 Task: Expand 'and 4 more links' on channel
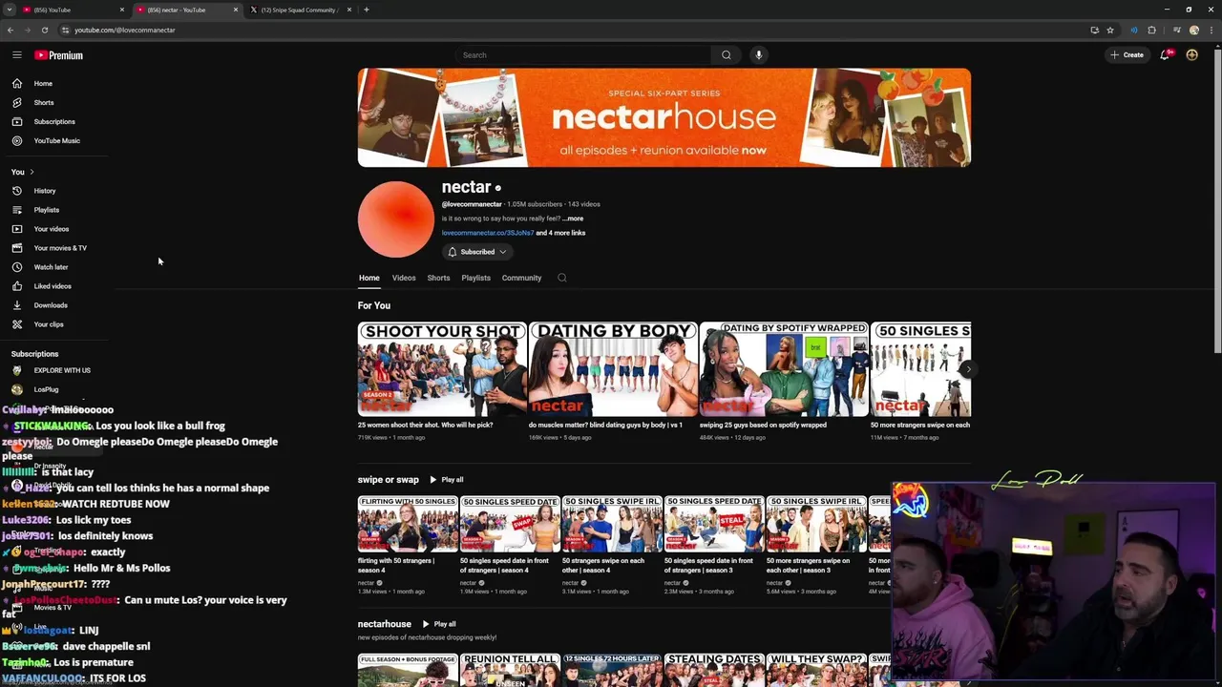coord(560,233)
